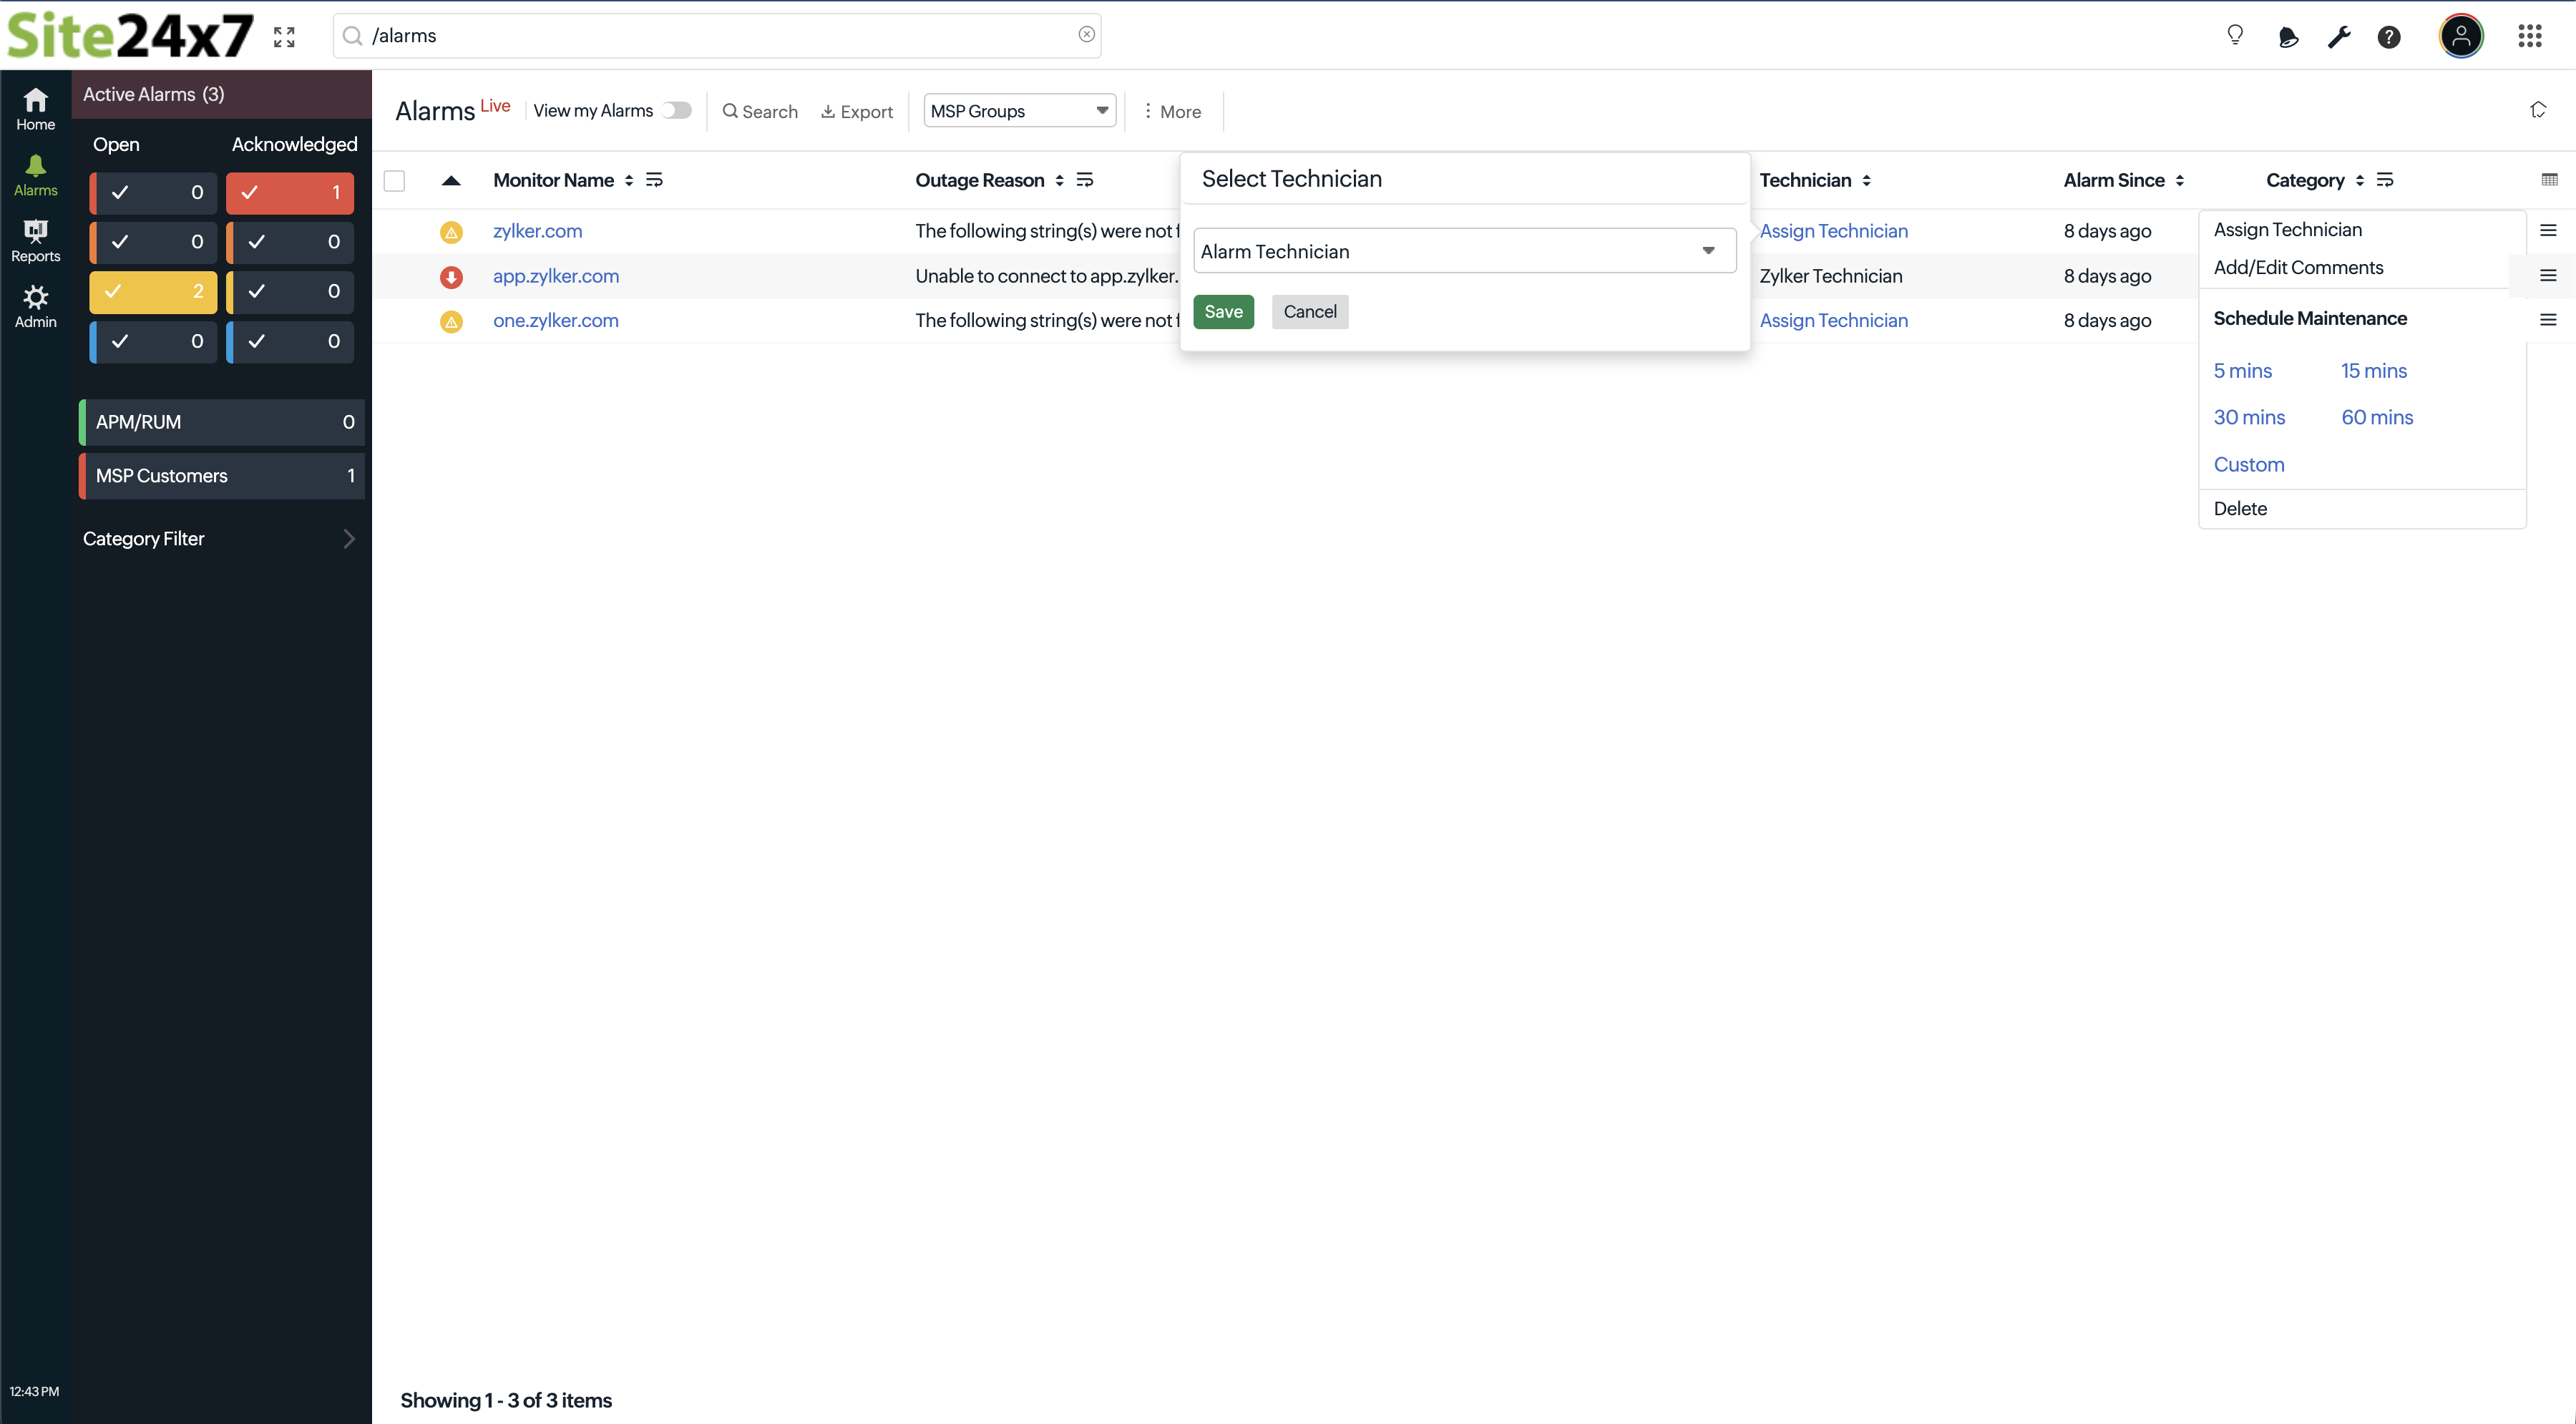
Task: Click the Monitor Name column filter icon
Action: (x=654, y=180)
